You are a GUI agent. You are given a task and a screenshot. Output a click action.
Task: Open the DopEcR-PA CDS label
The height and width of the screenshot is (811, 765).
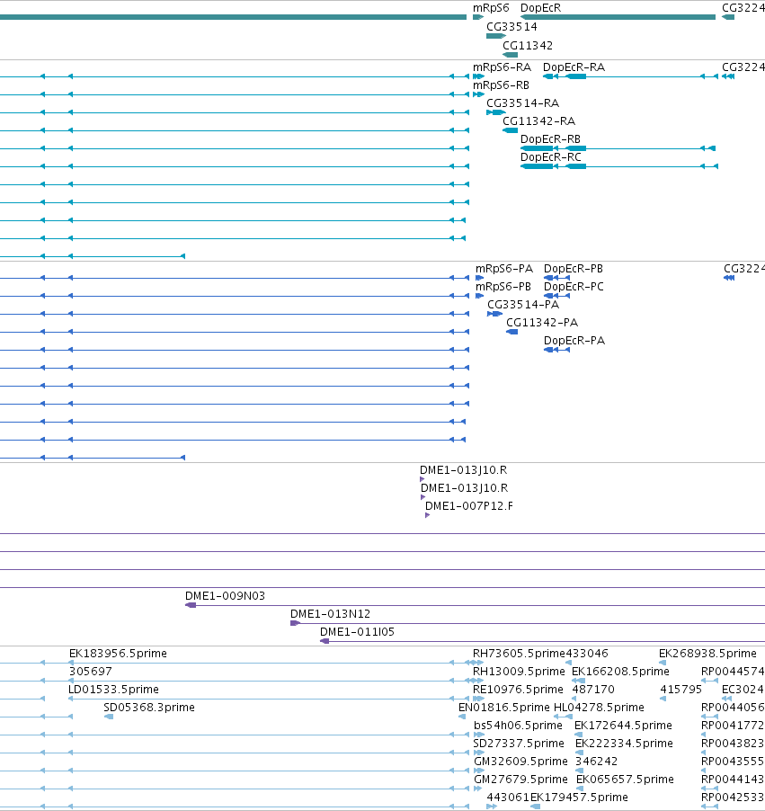pos(574,341)
